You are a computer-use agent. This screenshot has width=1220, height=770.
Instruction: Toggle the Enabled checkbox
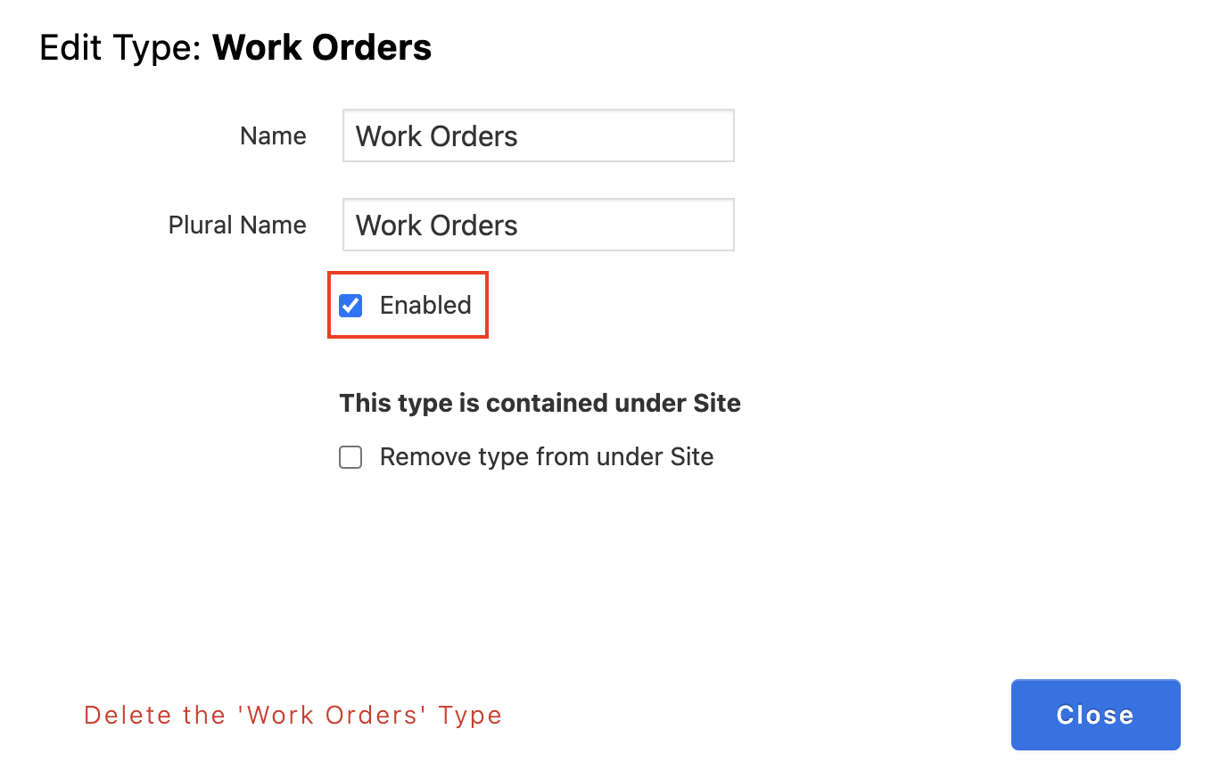[x=350, y=306]
